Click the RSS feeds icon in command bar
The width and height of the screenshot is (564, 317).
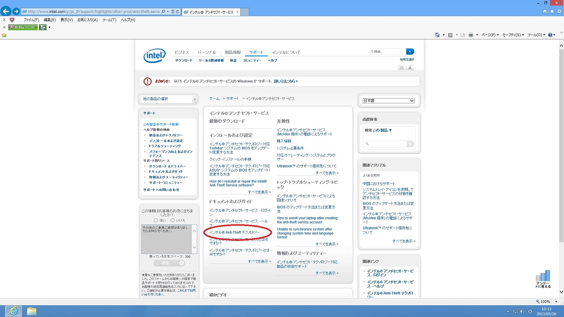coord(450,35)
